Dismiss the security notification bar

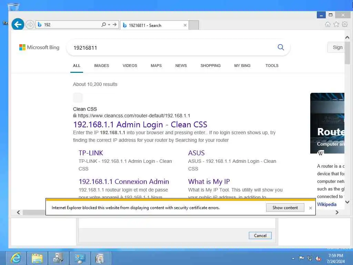[311, 208]
